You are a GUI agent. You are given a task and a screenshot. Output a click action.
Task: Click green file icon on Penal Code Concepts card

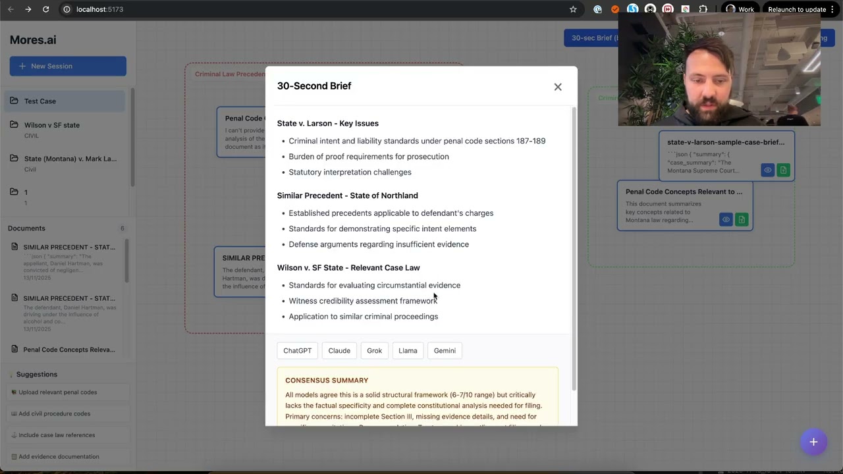[742, 219]
